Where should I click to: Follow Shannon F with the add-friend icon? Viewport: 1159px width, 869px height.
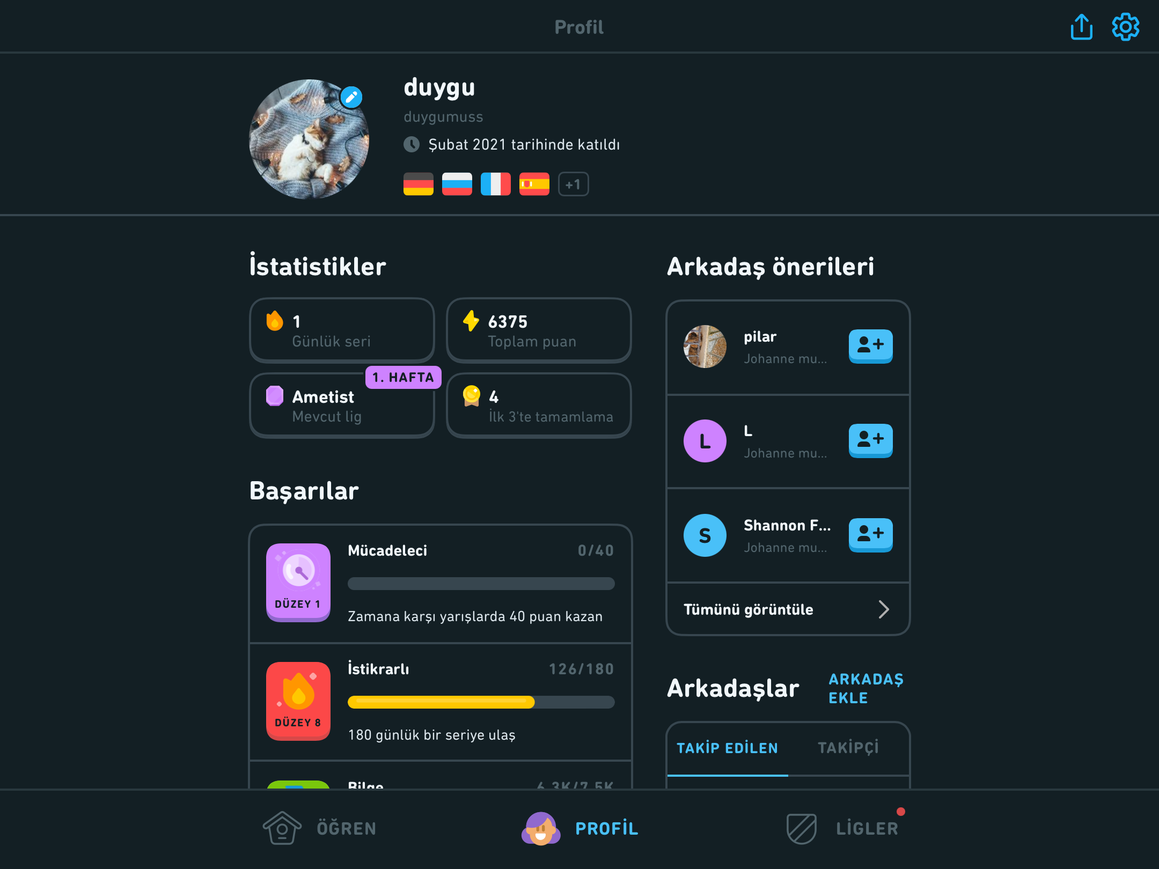pyautogui.click(x=870, y=535)
